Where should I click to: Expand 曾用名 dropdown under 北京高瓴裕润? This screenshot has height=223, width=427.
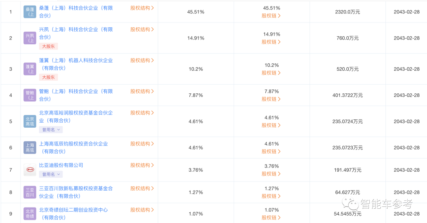click(51, 130)
